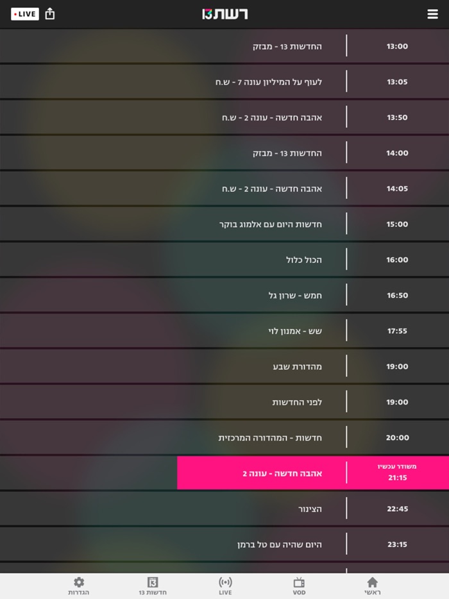The image size is (449, 599).
Task: Open settings gear (הגדרות) tab
Action: coord(79,582)
